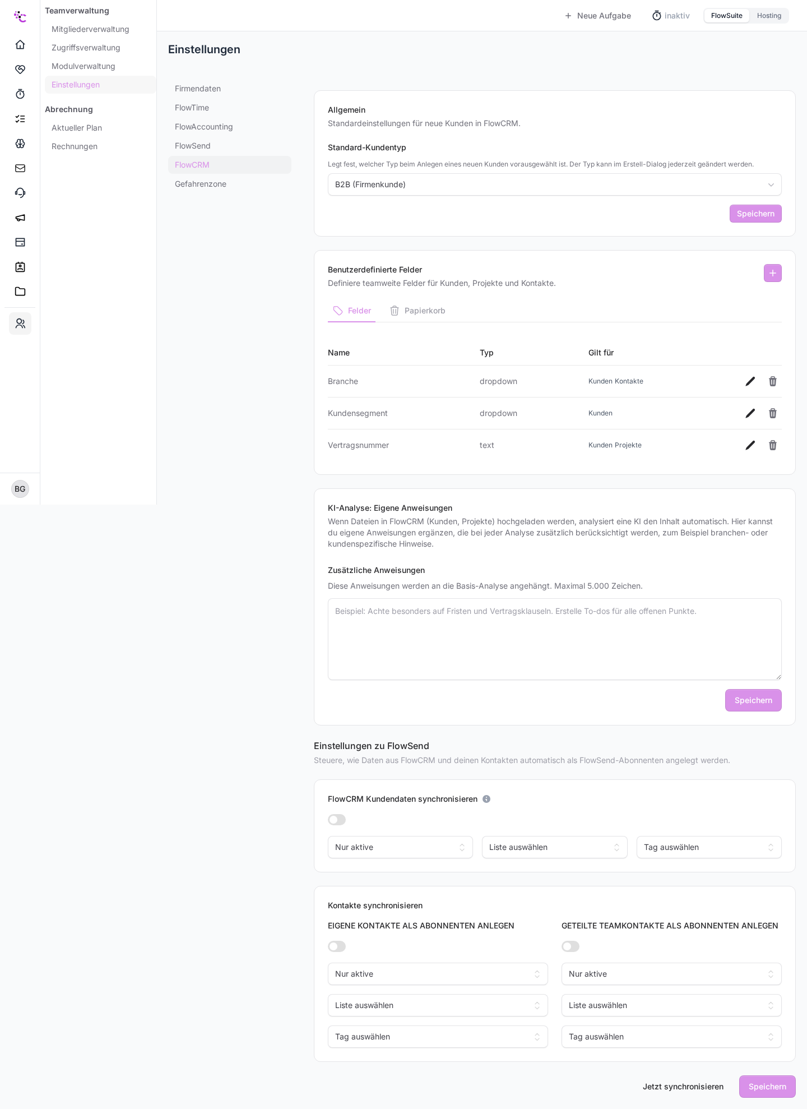Delete the Kundensegment field
The height and width of the screenshot is (1109, 807).
click(x=773, y=413)
